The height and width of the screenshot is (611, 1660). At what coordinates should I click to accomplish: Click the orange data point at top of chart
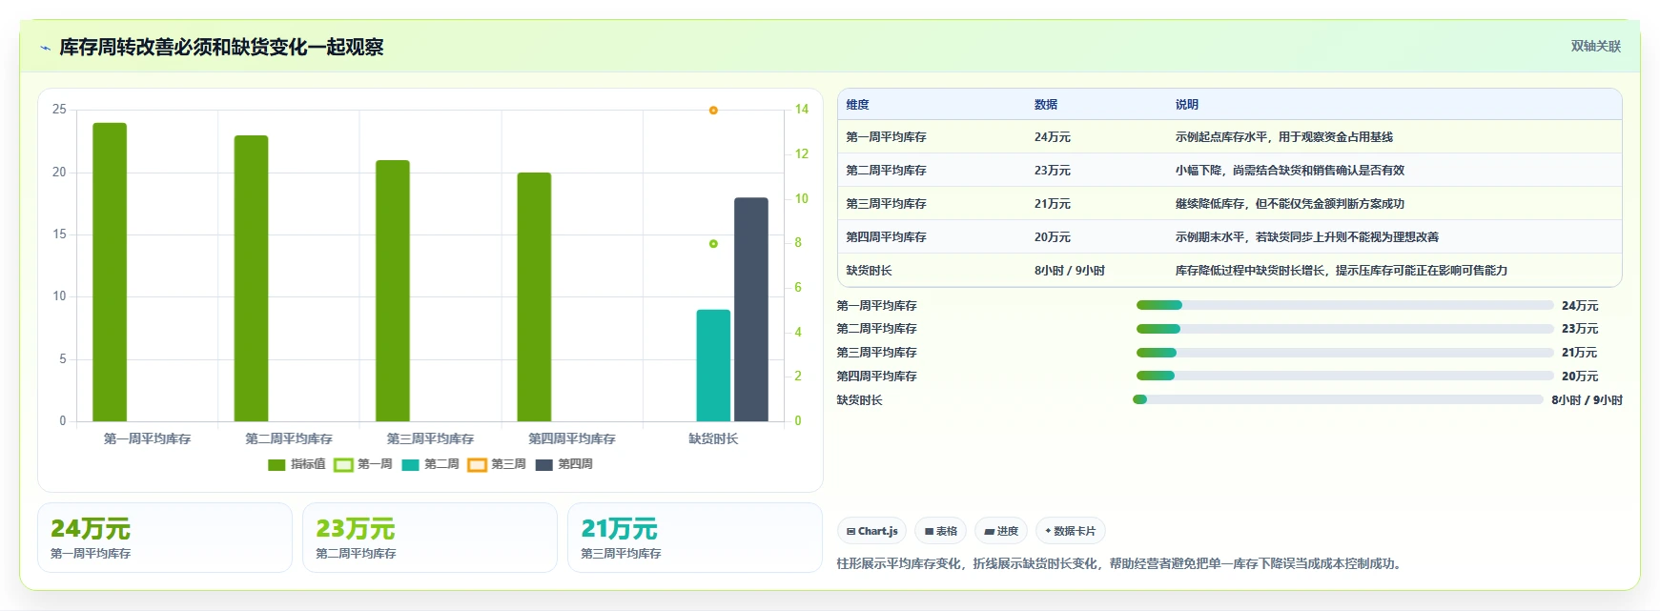point(713,111)
